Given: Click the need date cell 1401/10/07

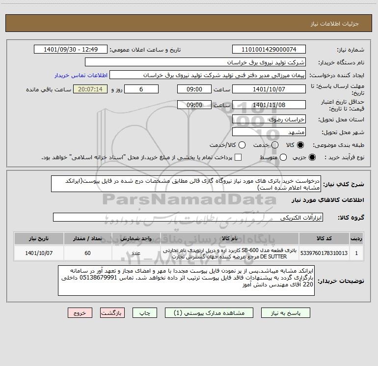Looking at the screenshot, I should pyautogui.click(x=39, y=253).
